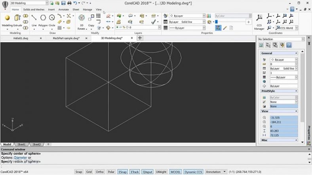Open the Annotate ribbon tab

[63, 10]
